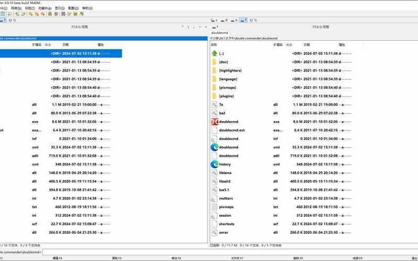
Task: Sort right panel by 名称 column
Action: pos(214,45)
